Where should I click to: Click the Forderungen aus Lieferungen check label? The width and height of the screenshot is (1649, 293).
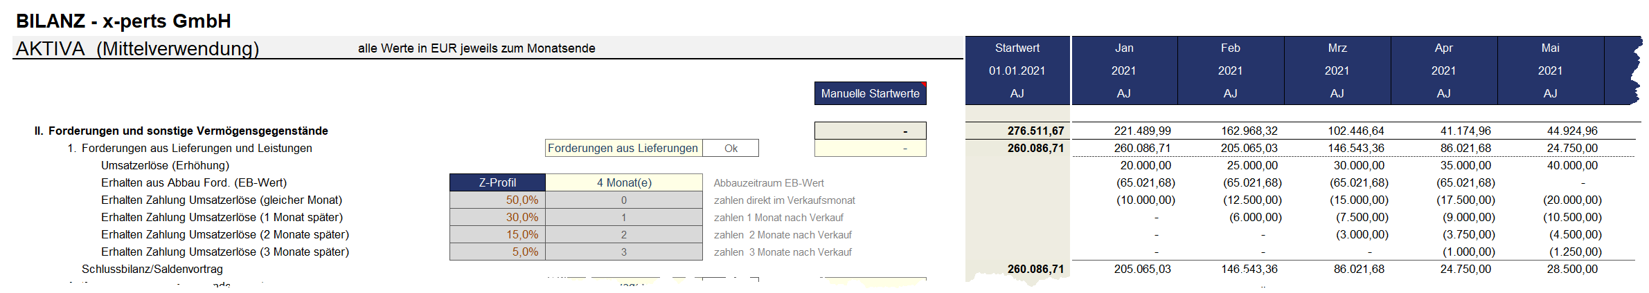click(623, 148)
